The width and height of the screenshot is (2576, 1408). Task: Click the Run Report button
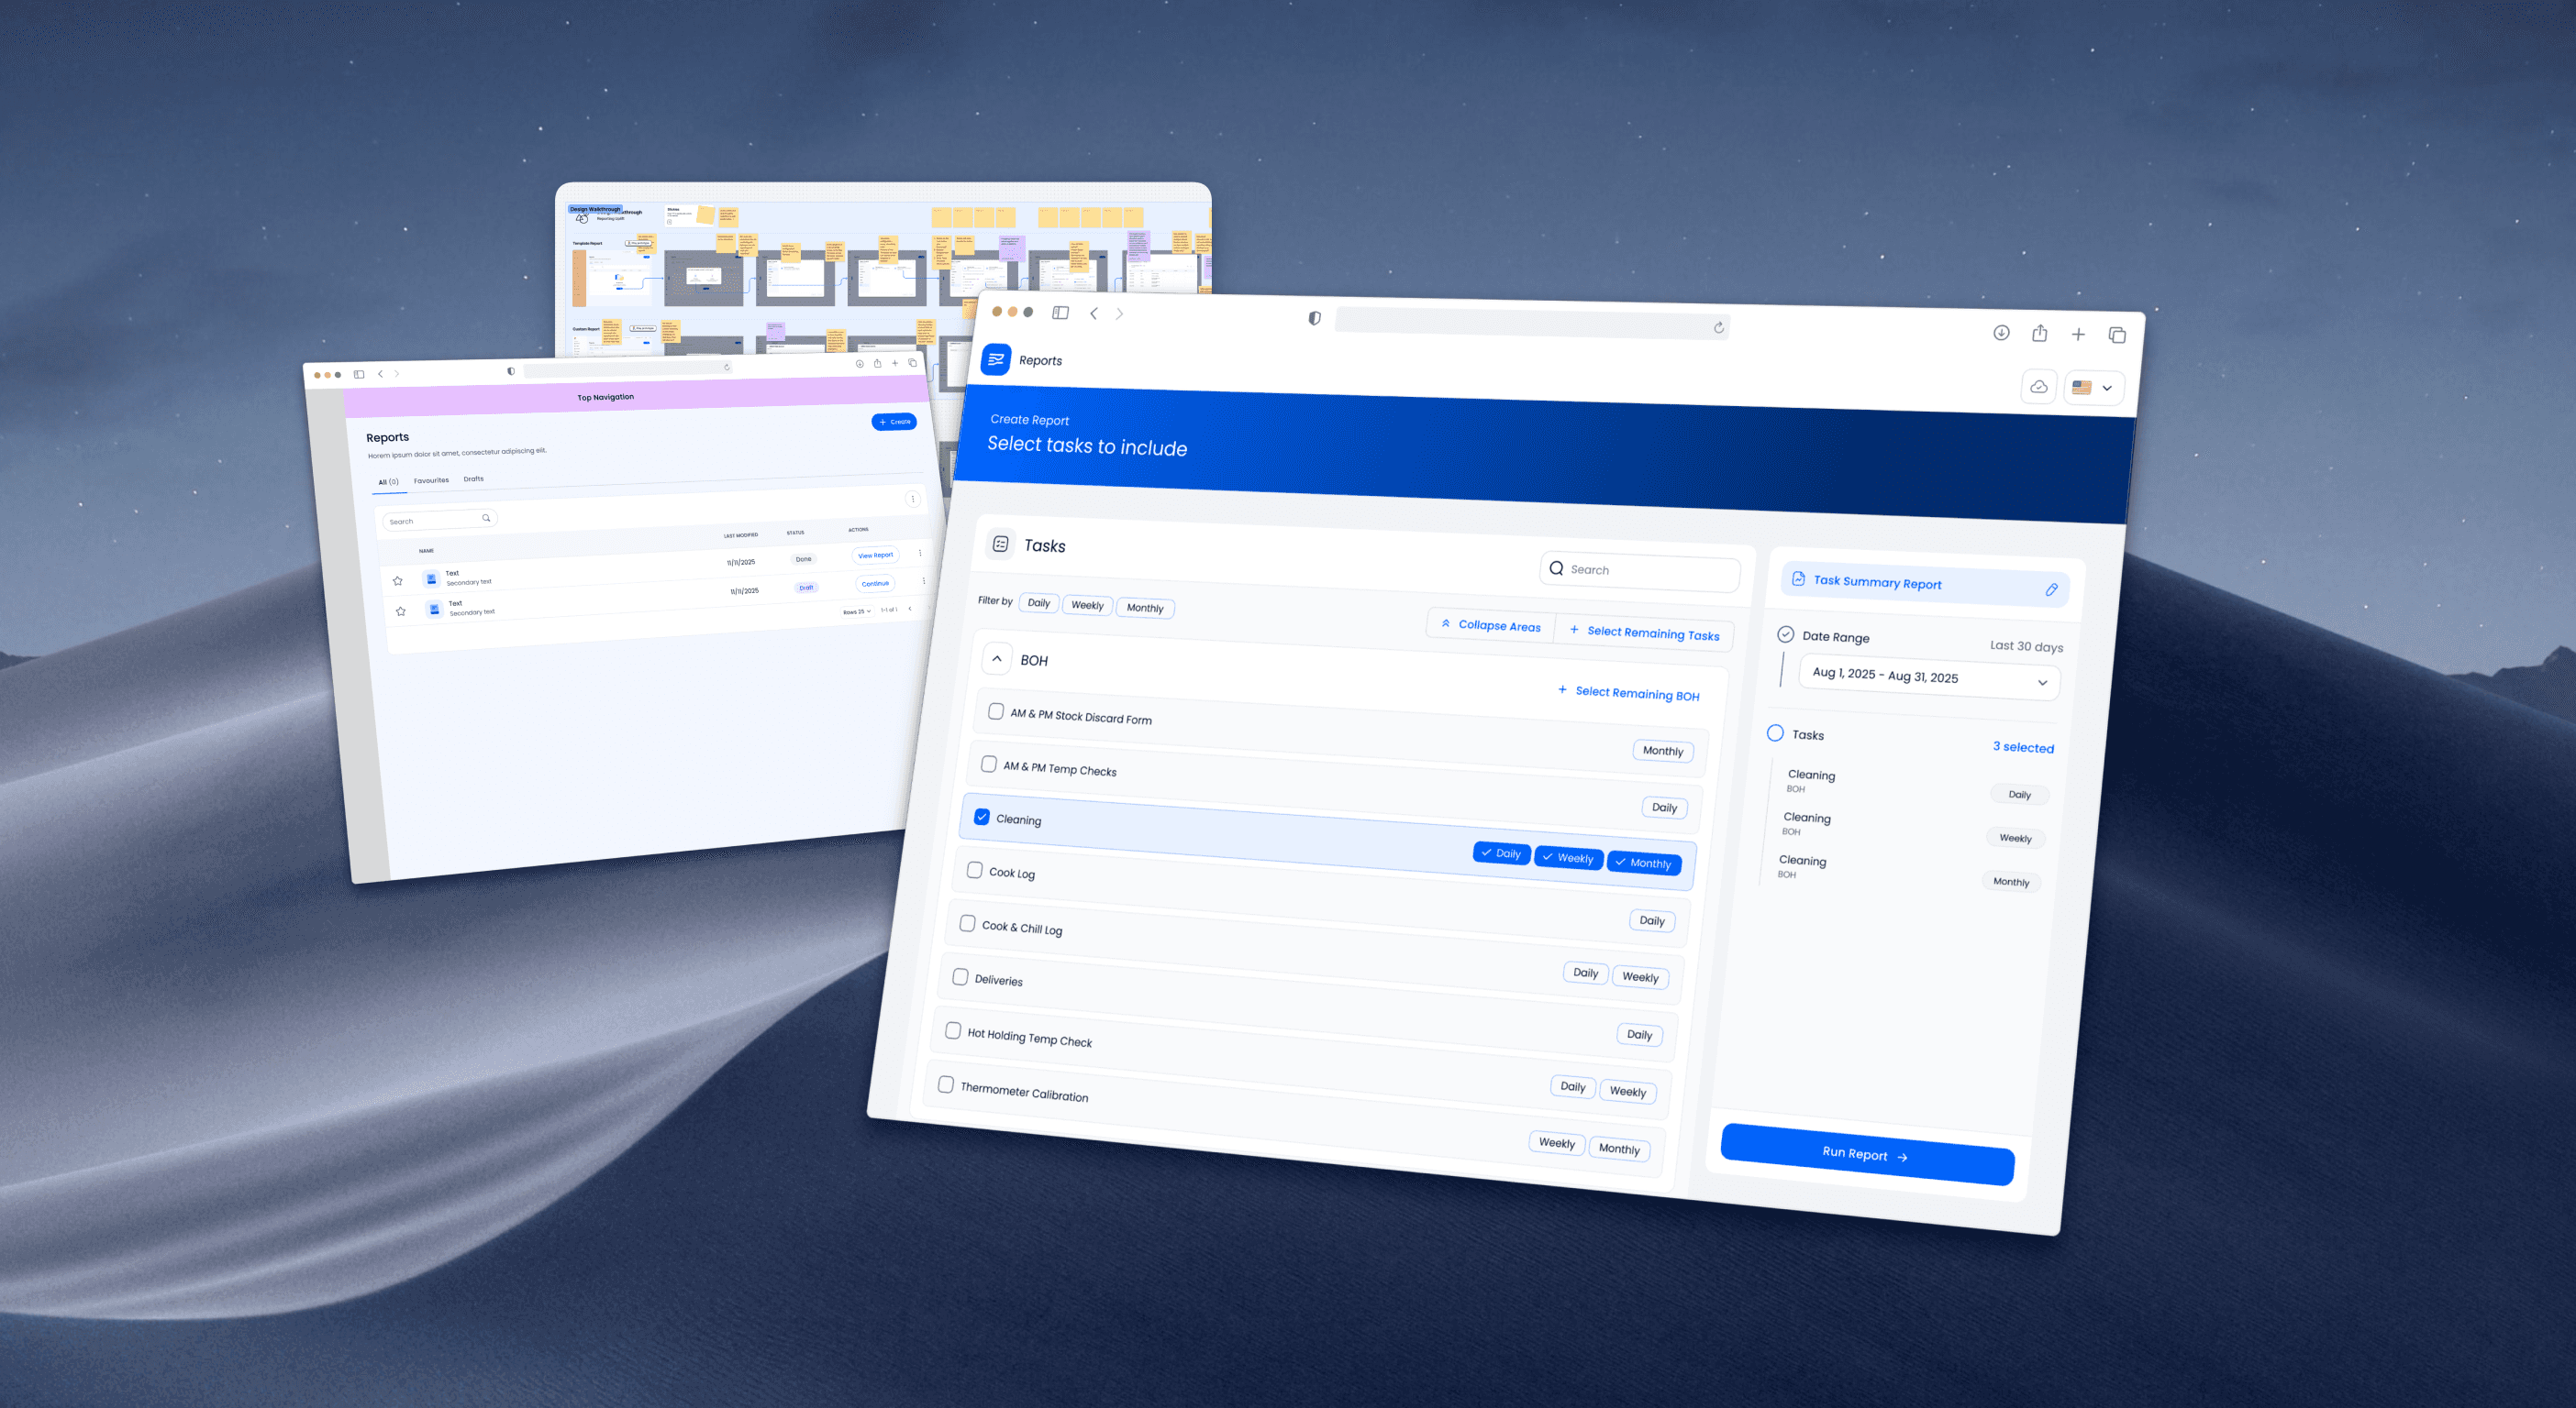tap(1866, 1153)
